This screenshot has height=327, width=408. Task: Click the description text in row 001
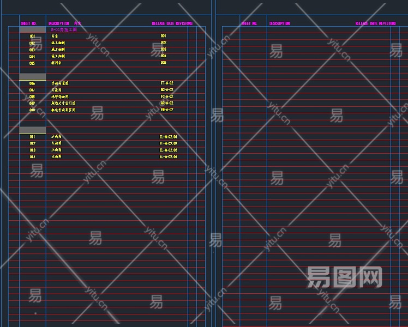click(x=55, y=36)
